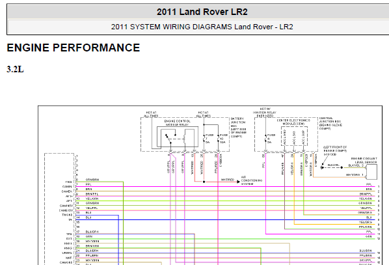The height and width of the screenshot is (265, 389).
Task: Click the Battery Junction Box label text
Action: click(x=239, y=128)
